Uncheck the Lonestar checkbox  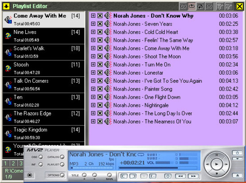click(100, 73)
